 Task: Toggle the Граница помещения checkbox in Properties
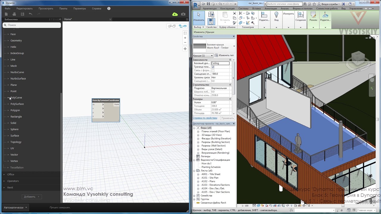[213, 67]
